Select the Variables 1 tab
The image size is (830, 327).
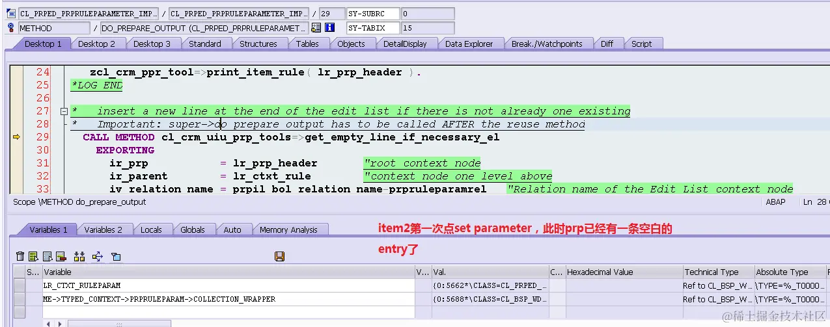point(49,229)
